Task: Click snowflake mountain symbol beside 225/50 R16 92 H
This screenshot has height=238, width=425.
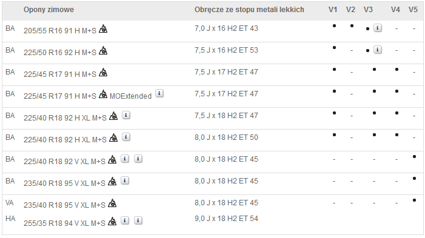Action: [x=103, y=51]
